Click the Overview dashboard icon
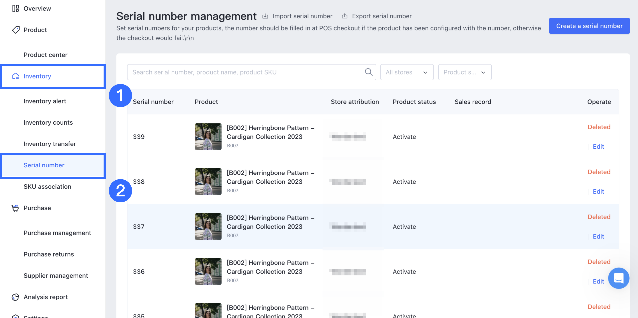 16,8
